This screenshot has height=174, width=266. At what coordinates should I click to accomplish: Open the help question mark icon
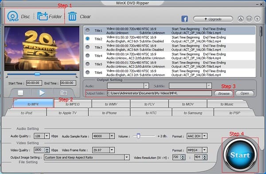[x=257, y=19]
